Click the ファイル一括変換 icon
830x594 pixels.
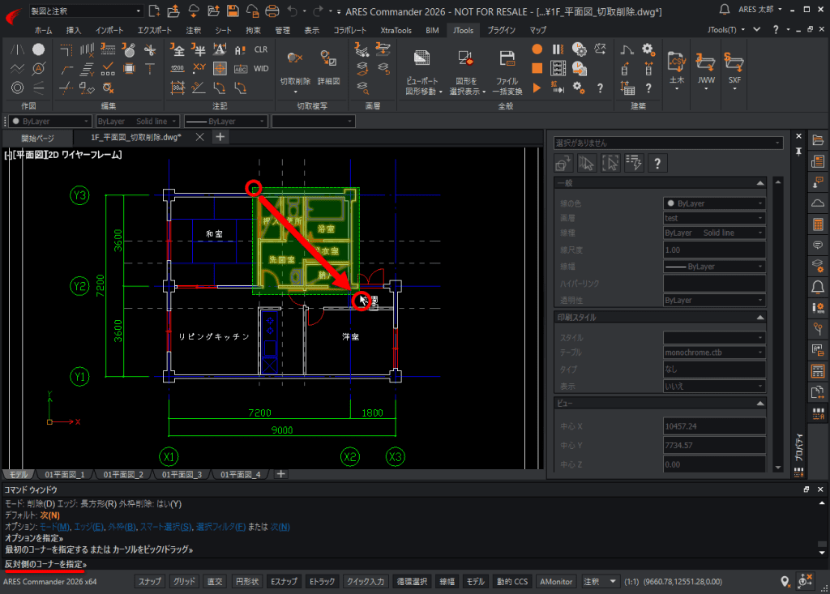click(x=507, y=58)
